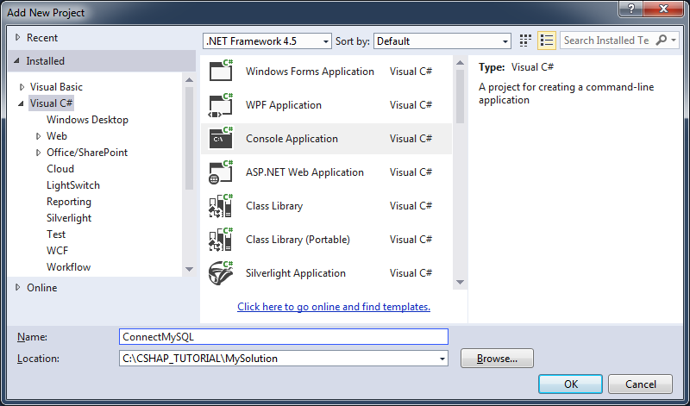
Task: Open the help question mark button
Action: (630, 8)
